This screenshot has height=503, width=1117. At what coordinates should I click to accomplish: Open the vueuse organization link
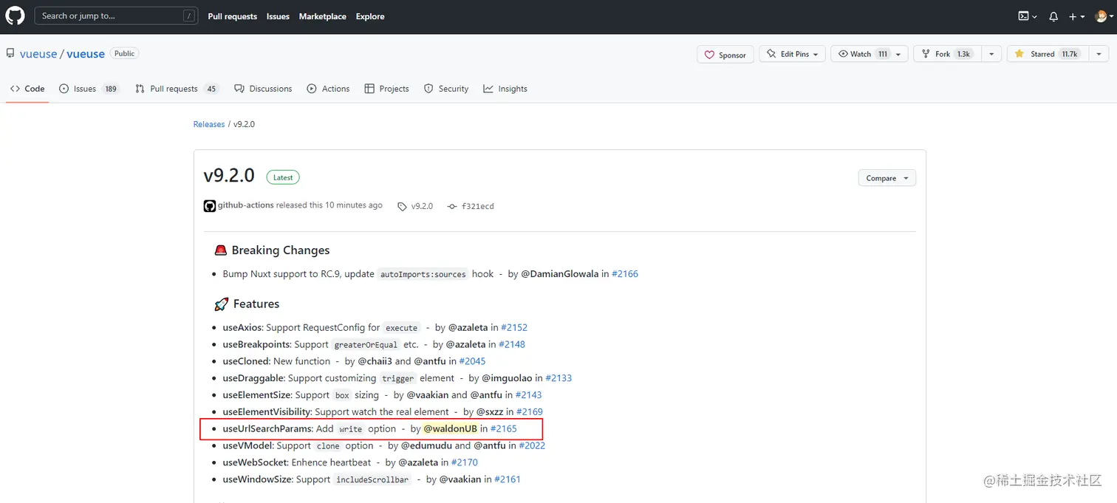(x=38, y=54)
